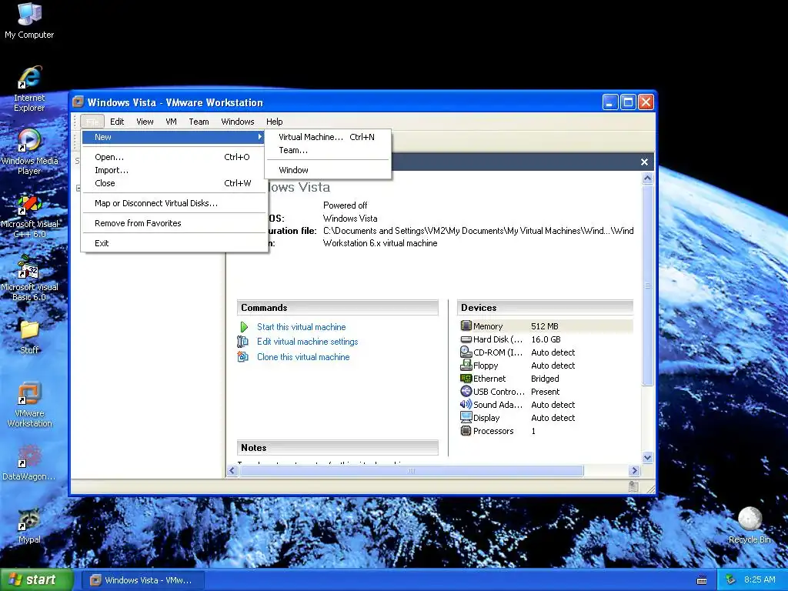The image size is (788, 591).
Task: Click the horizontal scrollbar thumb
Action: pos(412,470)
